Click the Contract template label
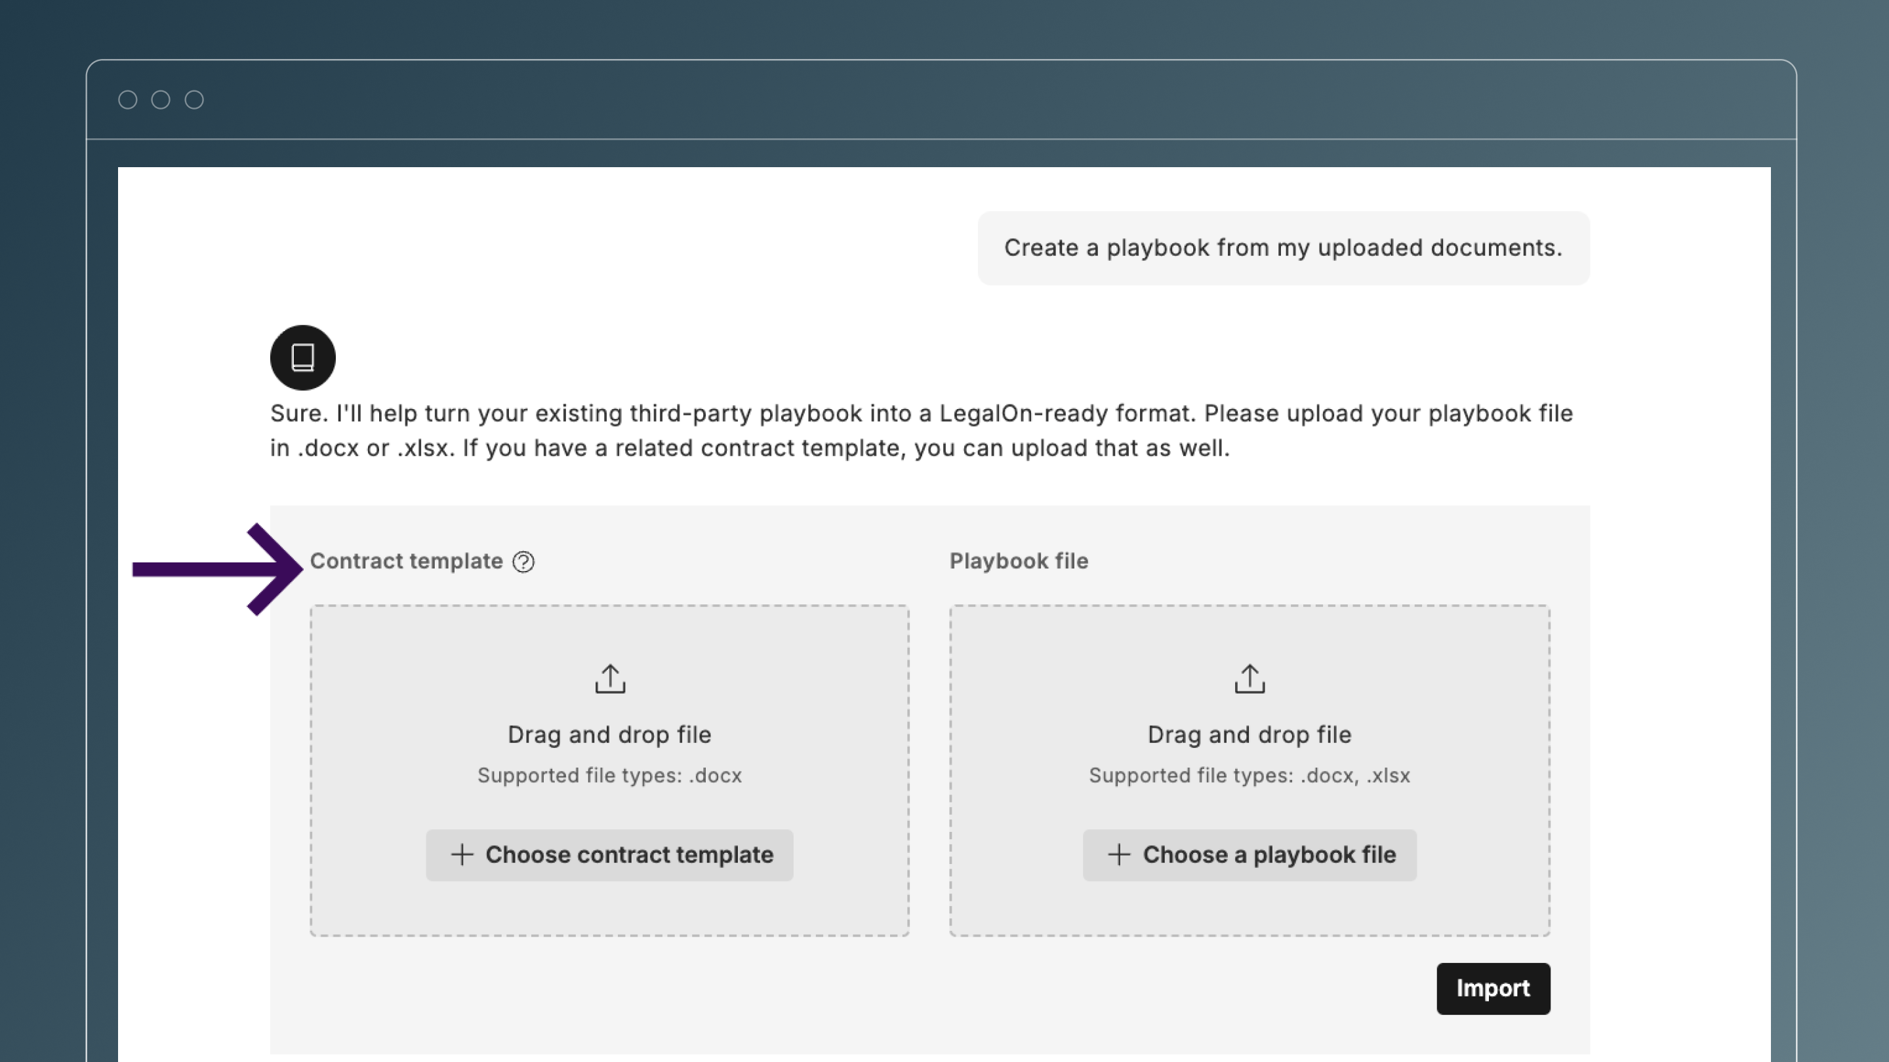This screenshot has height=1062, width=1889. pos(406,560)
